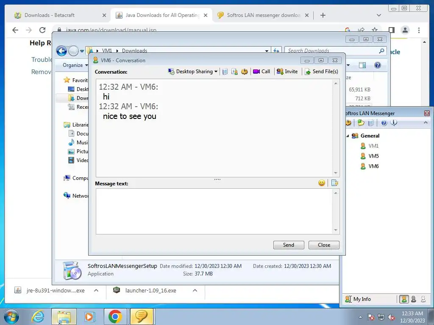Open user info icon in conversation toolbar

pos(234,72)
